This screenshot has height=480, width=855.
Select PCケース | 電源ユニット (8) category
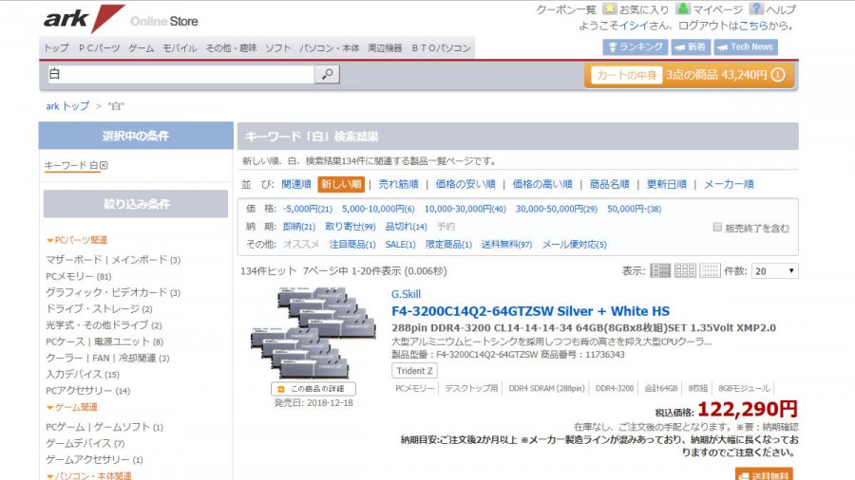click(x=104, y=342)
